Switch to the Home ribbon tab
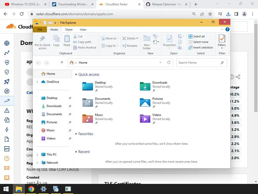The image size is (258, 194). click(x=54, y=30)
